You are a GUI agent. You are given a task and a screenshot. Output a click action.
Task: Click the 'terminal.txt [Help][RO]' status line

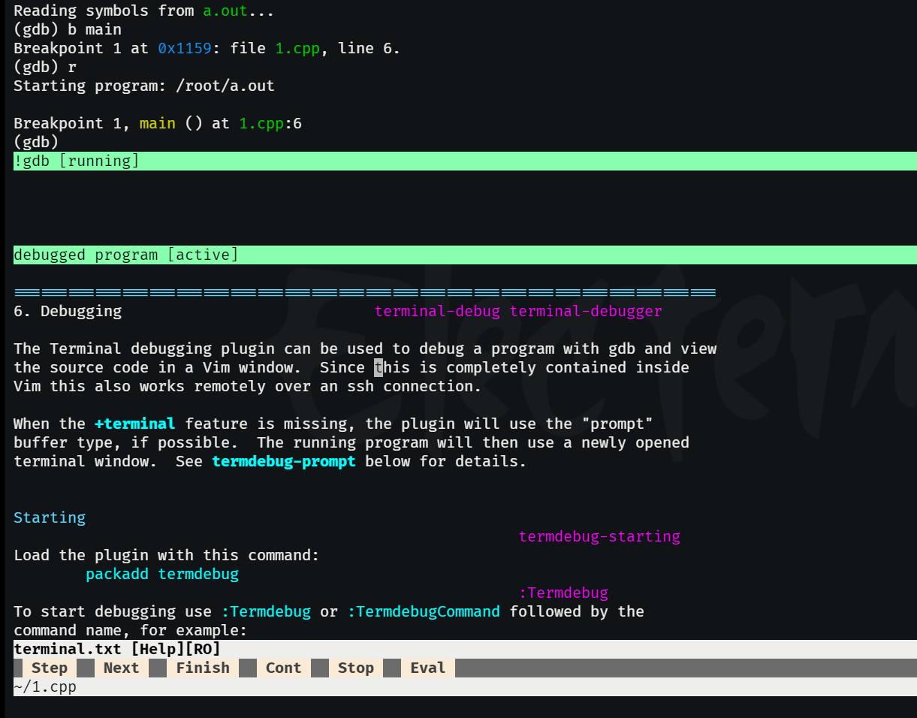(465, 649)
